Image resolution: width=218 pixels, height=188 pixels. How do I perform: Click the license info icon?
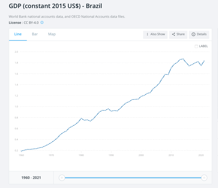(42, 22)
